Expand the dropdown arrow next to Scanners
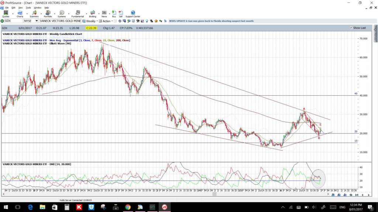The width and height of the screenshot is (378, 212). (41, 14)
